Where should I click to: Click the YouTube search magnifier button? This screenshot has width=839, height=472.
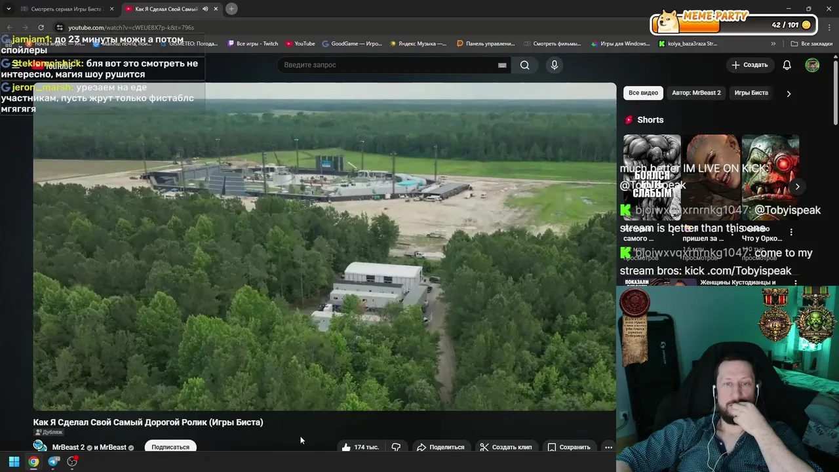click(524, 65)
